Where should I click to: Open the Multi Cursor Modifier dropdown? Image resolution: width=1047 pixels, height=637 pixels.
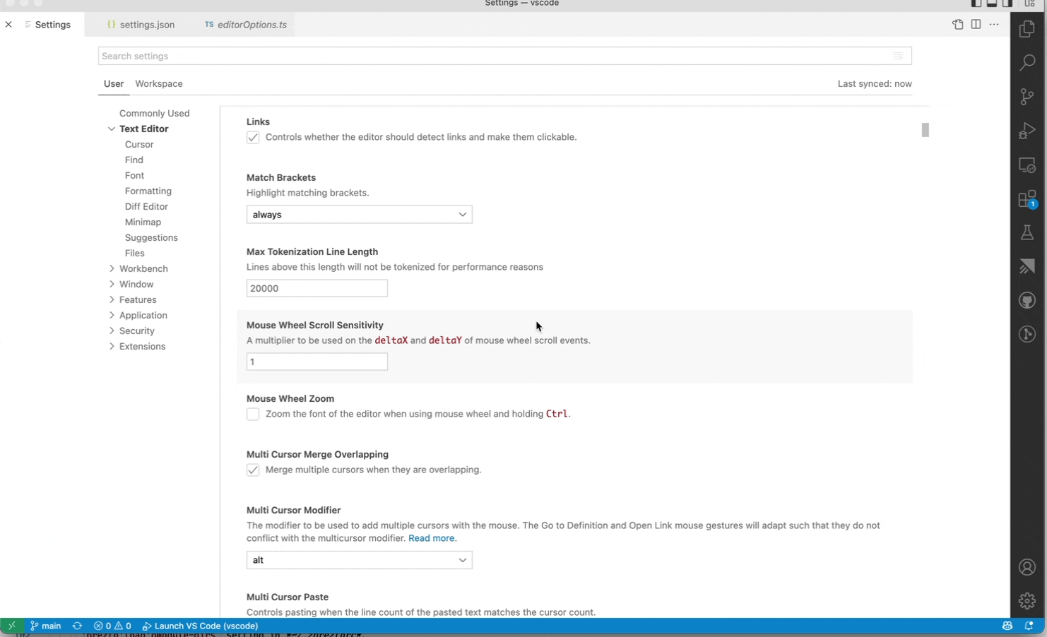(x=360, y=560)
